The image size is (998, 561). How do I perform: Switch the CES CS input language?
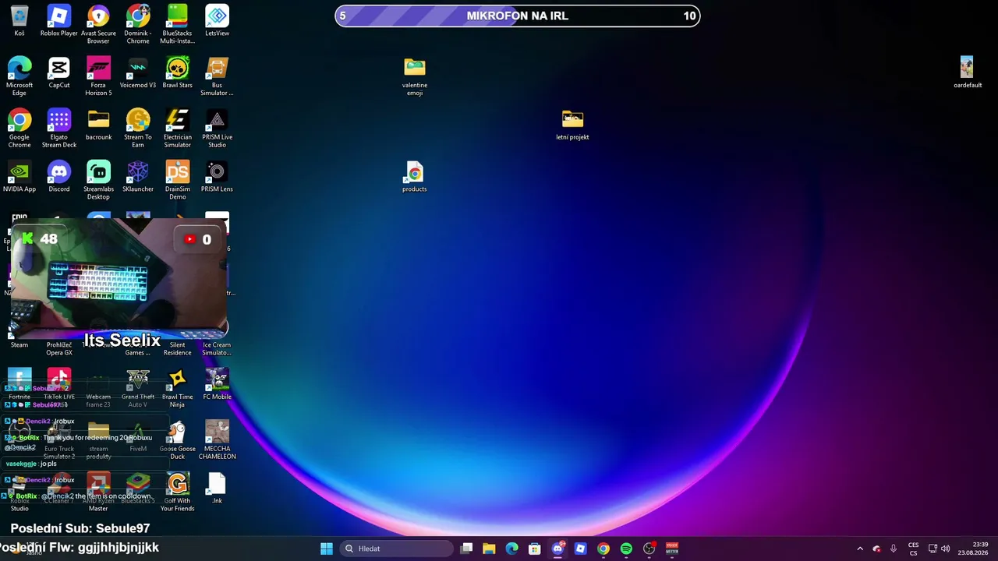913,549
